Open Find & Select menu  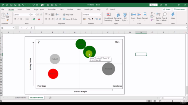(x=164, y=17)
